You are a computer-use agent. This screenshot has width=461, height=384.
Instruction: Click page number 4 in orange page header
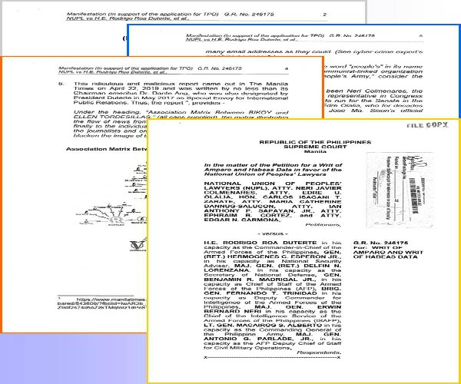click(x=287, y=68)
